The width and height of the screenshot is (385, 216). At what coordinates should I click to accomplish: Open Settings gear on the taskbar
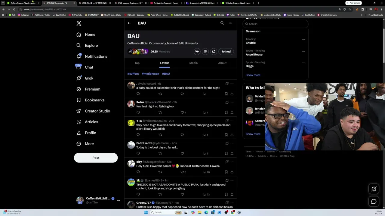pyautogui.click(x=239, y=212)
